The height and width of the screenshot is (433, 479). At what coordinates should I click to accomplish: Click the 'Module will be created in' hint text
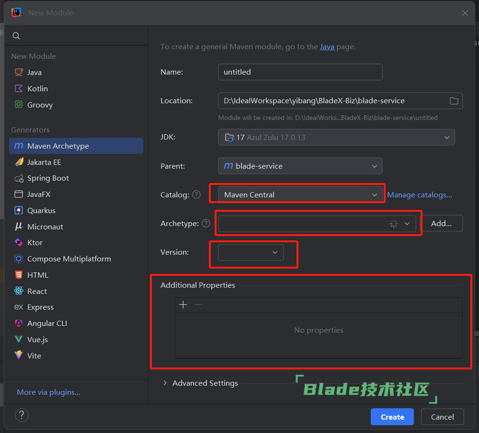[x=328, y=118]
